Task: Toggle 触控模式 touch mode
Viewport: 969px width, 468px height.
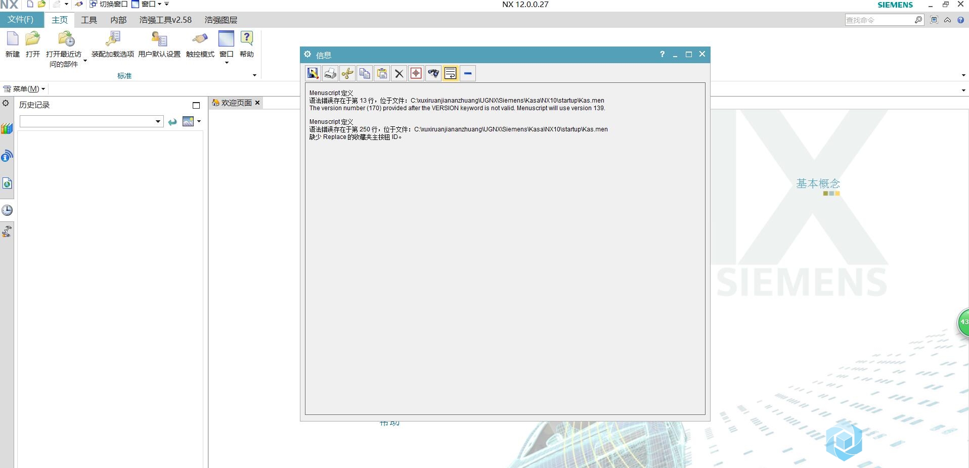Action: (200, 44)
